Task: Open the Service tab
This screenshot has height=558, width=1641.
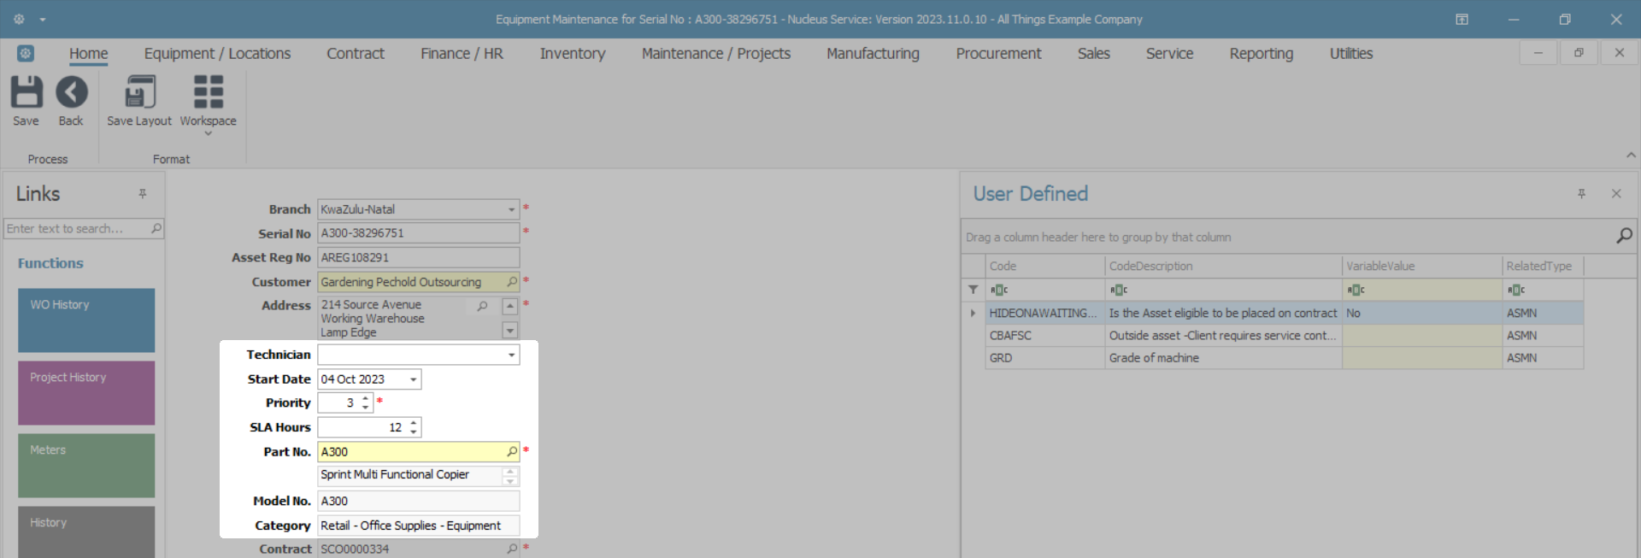Action: coord(1169,53)
